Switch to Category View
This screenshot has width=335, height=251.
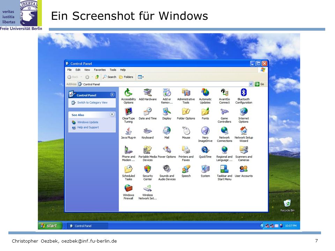(x=92, y=102)
